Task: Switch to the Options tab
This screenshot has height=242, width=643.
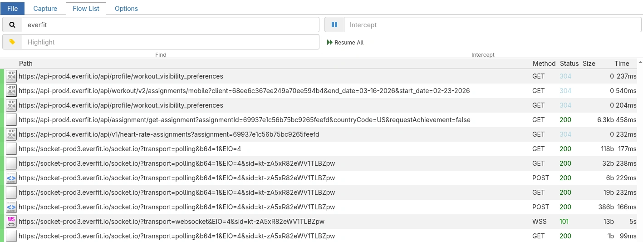Action: click(x=126, y=9)
